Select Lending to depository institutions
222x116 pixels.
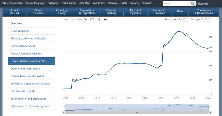pyautogui.click(x=31, y=84)
